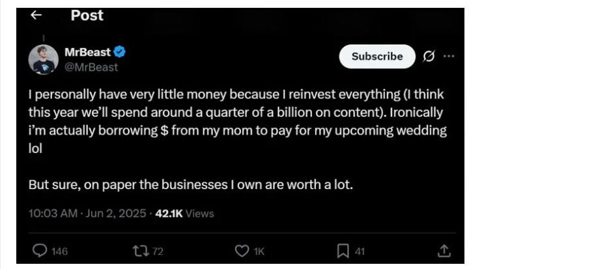Click the 1K likes count

click(259, 251)
